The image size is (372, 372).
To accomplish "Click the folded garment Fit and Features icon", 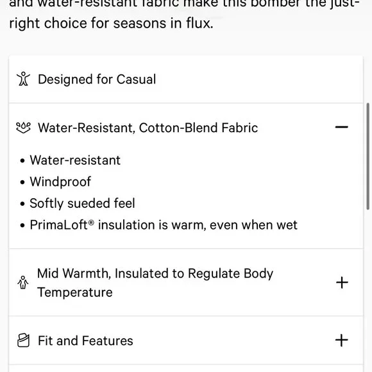I will coord(24,341).
